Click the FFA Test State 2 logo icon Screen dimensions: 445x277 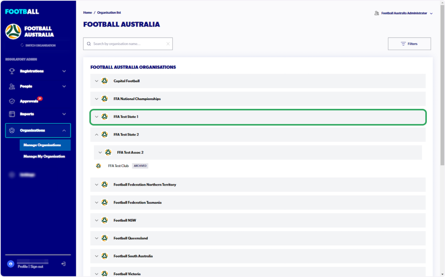click(x=105, y=134)
